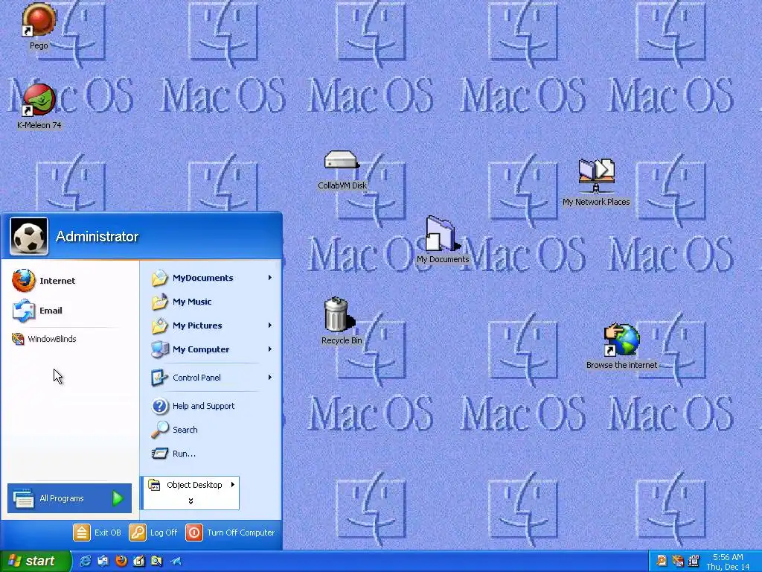
Task: Open Help and Support
Action: click(211, 406)
